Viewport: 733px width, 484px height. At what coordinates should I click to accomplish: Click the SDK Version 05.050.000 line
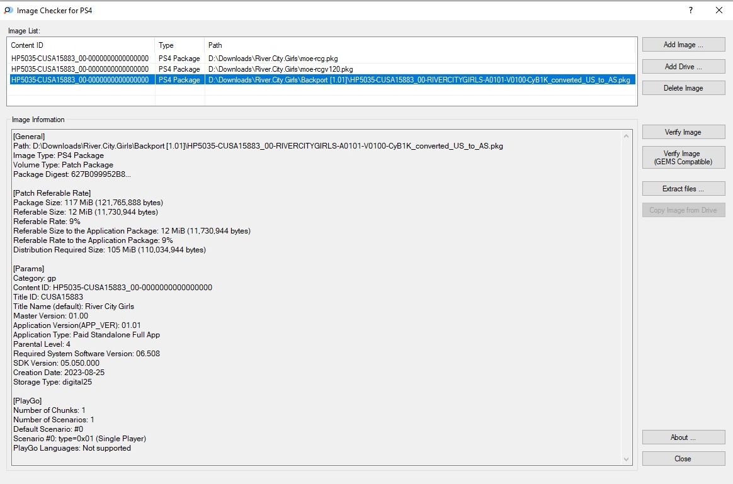[x=56, y=363]
